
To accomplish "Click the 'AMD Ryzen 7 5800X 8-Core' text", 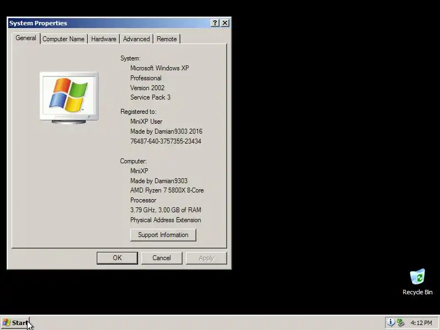I will click(x=167, y=190).
